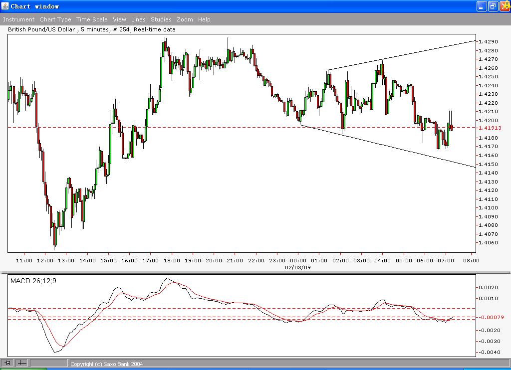Open the Zoom menu

tap(185, 19)
